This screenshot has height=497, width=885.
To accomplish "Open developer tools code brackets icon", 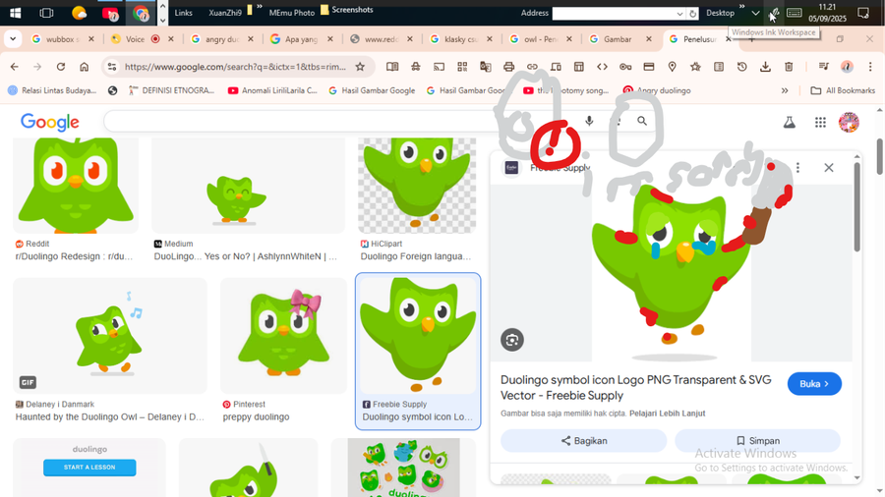I will pos(602,67).
